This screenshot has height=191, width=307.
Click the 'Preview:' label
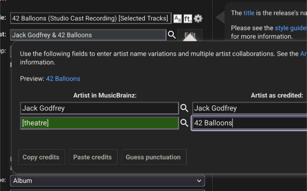(x=32, y=79)
